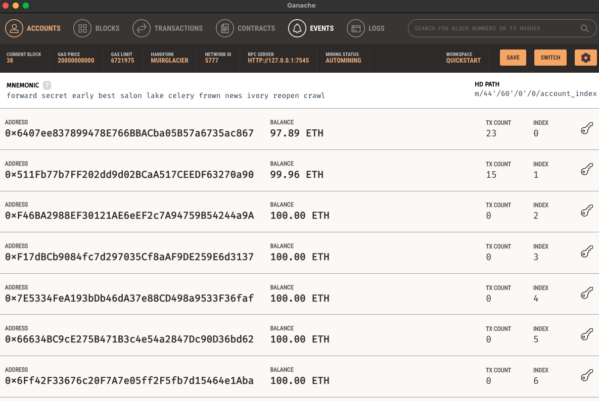This screenshot has width=599, height=401.
Task: Select address 0xF46BA2988EF30121AE6eEF2c7A94759B54244a9A
Action: 129,216
